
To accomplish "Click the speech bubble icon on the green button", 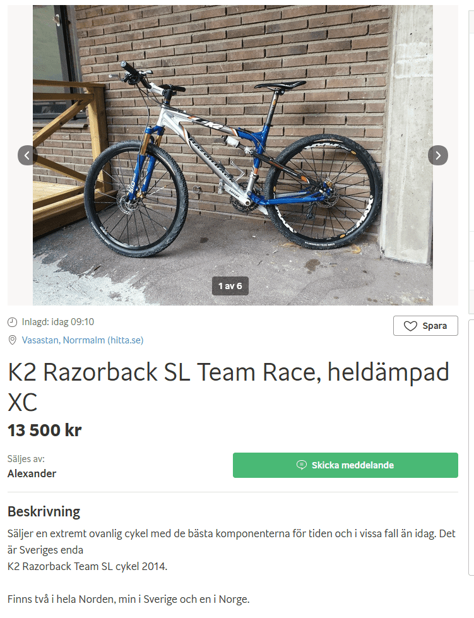I will pos(302,465).
